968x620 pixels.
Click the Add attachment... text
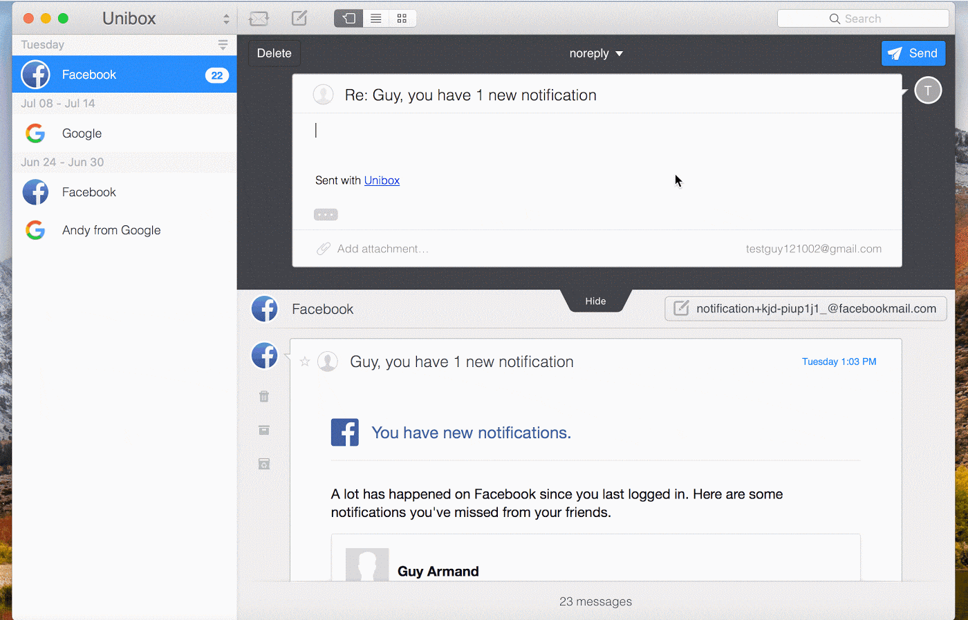pos(383,249)
